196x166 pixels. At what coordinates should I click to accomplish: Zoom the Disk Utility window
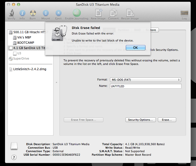(x=19, y=5)
